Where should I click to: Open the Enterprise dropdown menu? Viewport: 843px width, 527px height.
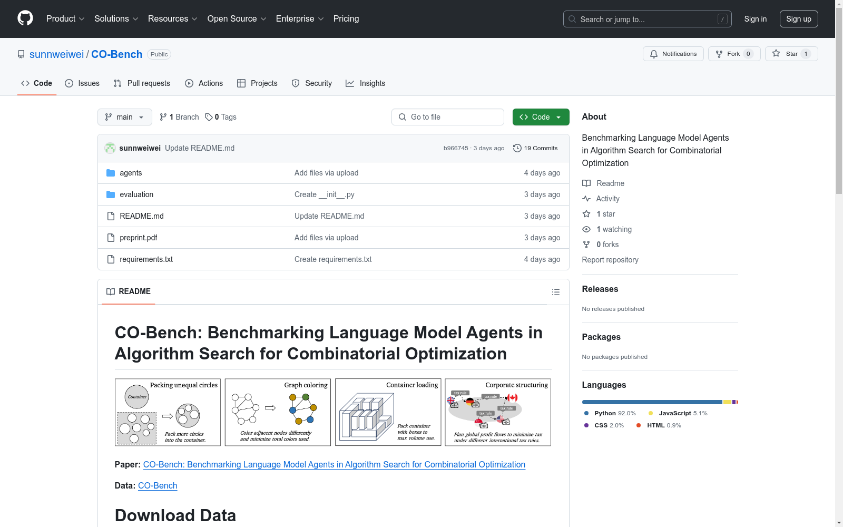300,19
